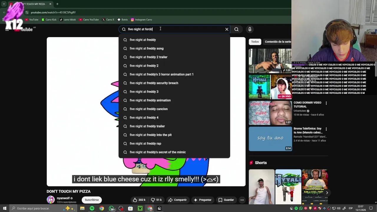Open the COMO DORMIR VIDEO TUTORIAL title link
Viewport: 377px width, 212px height.
(x=307, y=105)
